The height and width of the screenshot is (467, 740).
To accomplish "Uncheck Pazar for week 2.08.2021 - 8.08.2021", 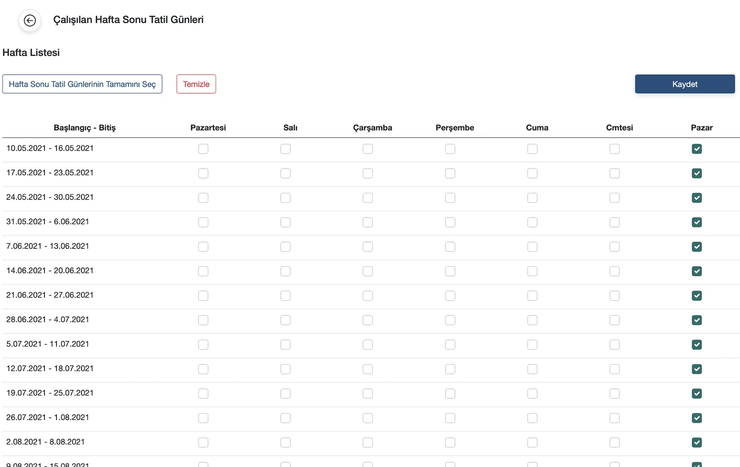I will point(697,442).
